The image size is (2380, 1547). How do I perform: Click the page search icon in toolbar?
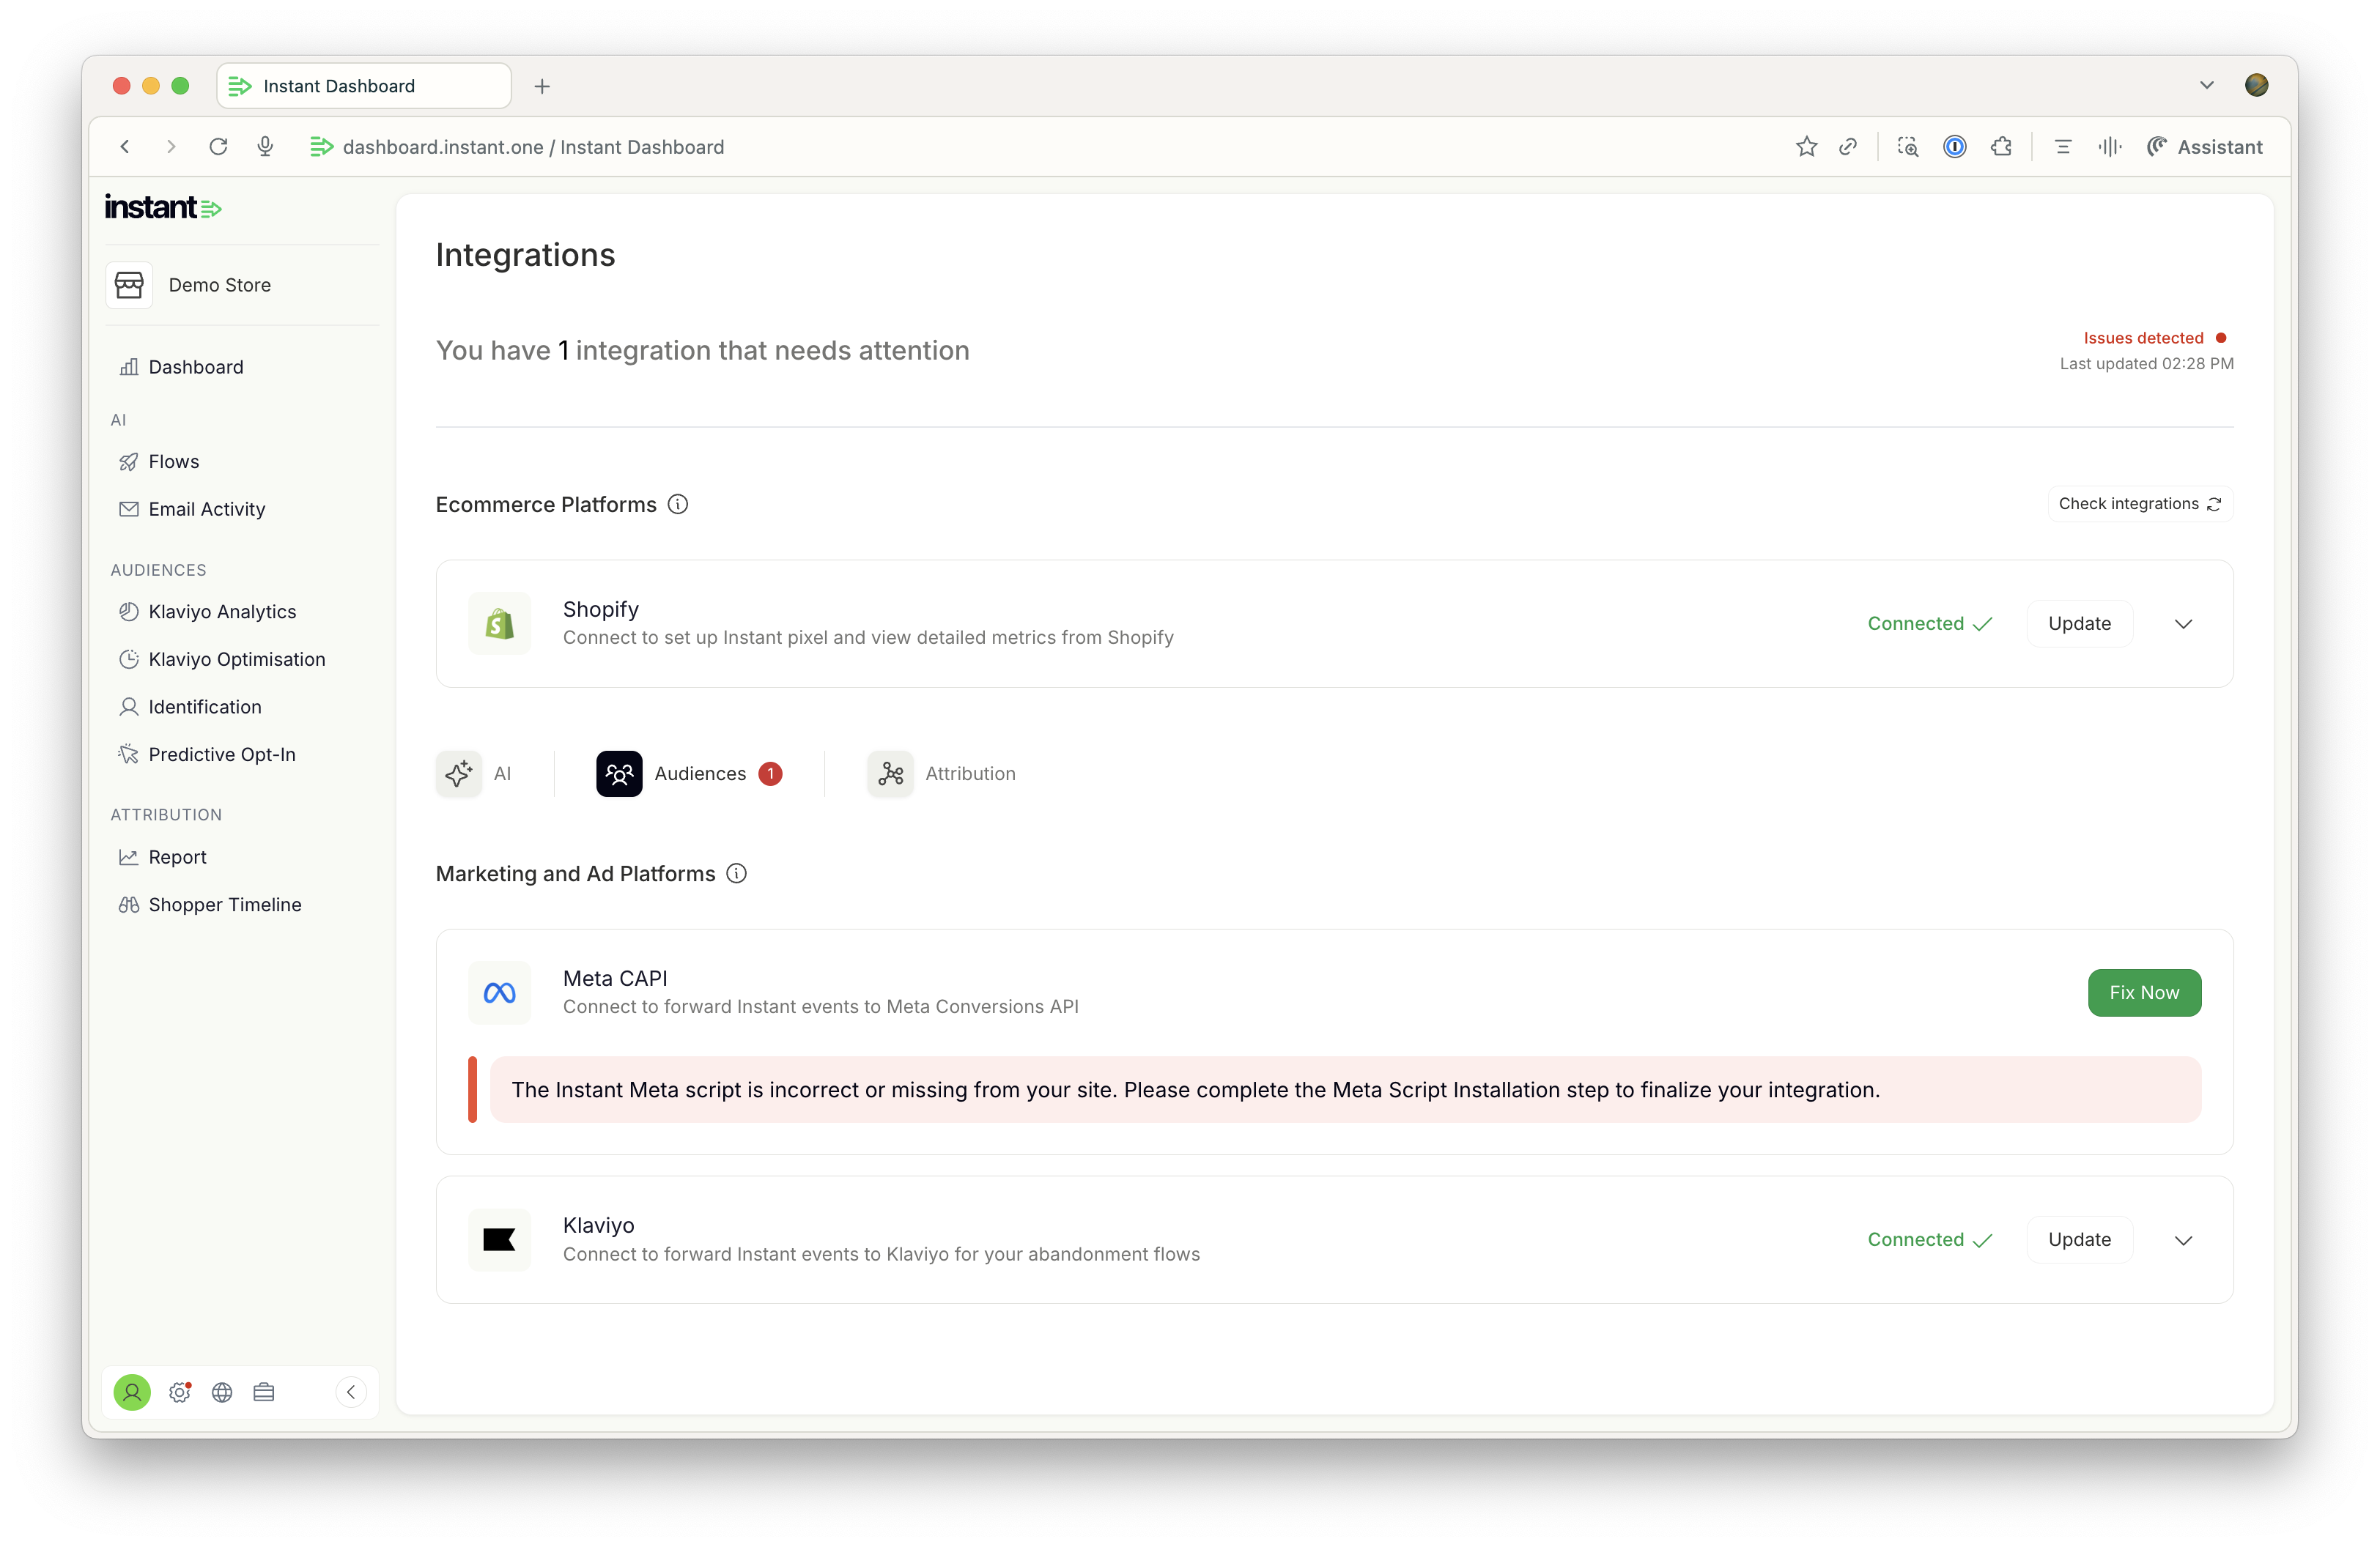[1908, 147]
